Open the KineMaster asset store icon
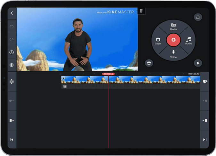 (149, 63)
